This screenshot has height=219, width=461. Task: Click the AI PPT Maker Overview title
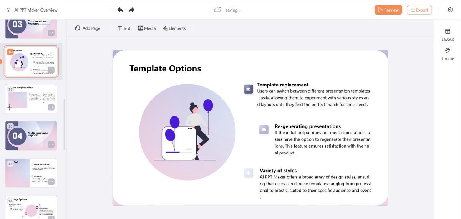pyautogui.click(x=36, y=10)
